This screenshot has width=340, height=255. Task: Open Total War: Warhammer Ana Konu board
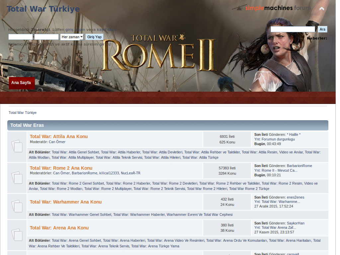click(66, 202)
